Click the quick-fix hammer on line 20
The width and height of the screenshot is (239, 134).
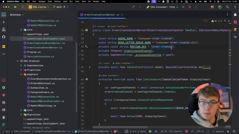[86, 47]
